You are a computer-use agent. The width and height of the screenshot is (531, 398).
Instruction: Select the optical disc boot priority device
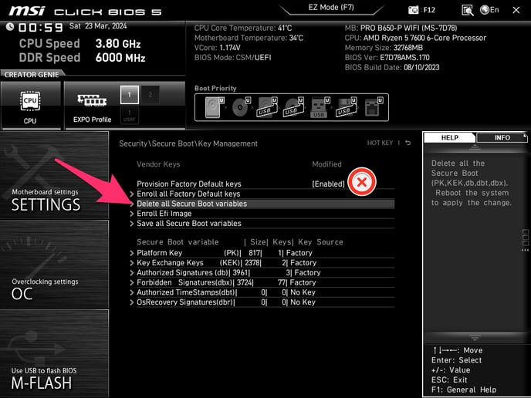(x=241, y=107)
